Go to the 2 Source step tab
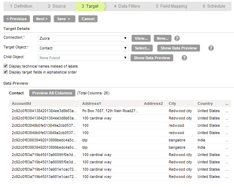 tap(57, 6)
